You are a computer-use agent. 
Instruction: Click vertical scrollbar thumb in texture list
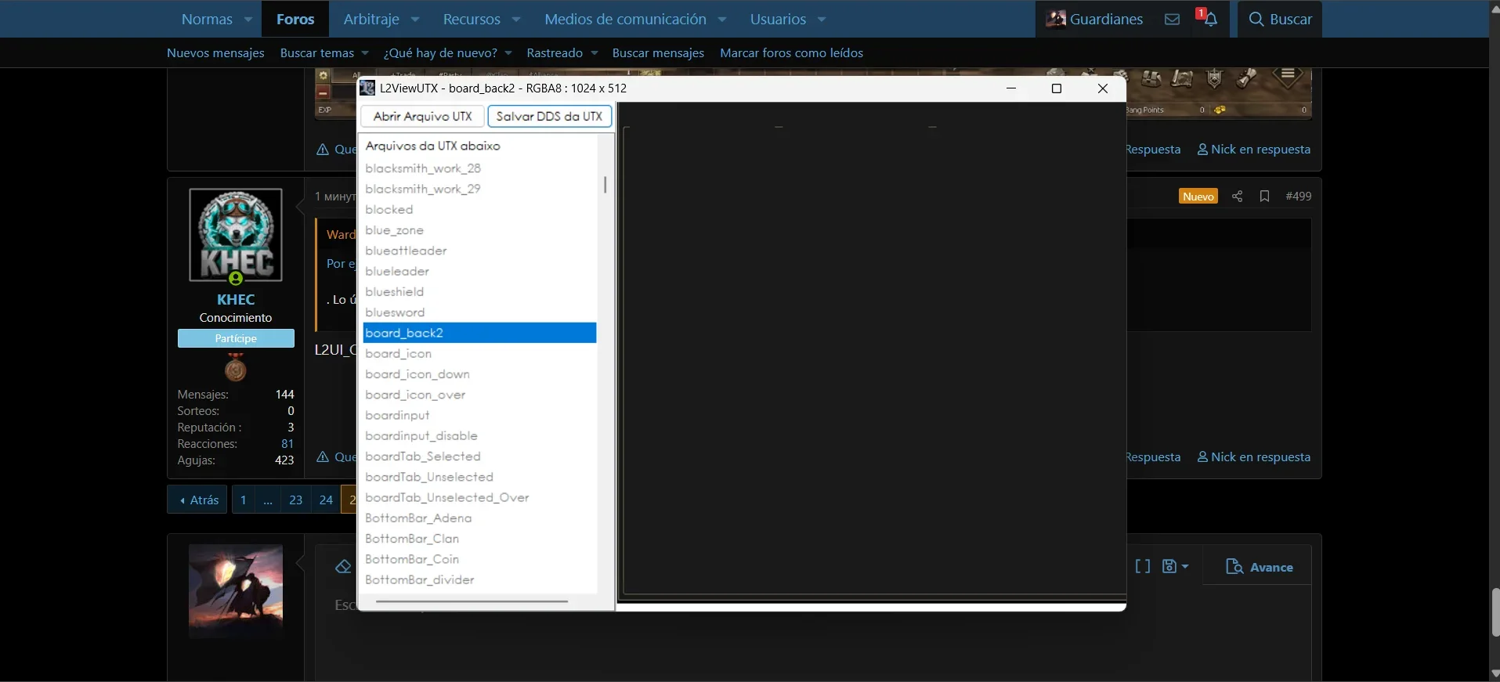[605, 185]
